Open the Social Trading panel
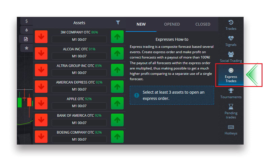The height and width of the screenshot is (162, 263). click(231, 57)
